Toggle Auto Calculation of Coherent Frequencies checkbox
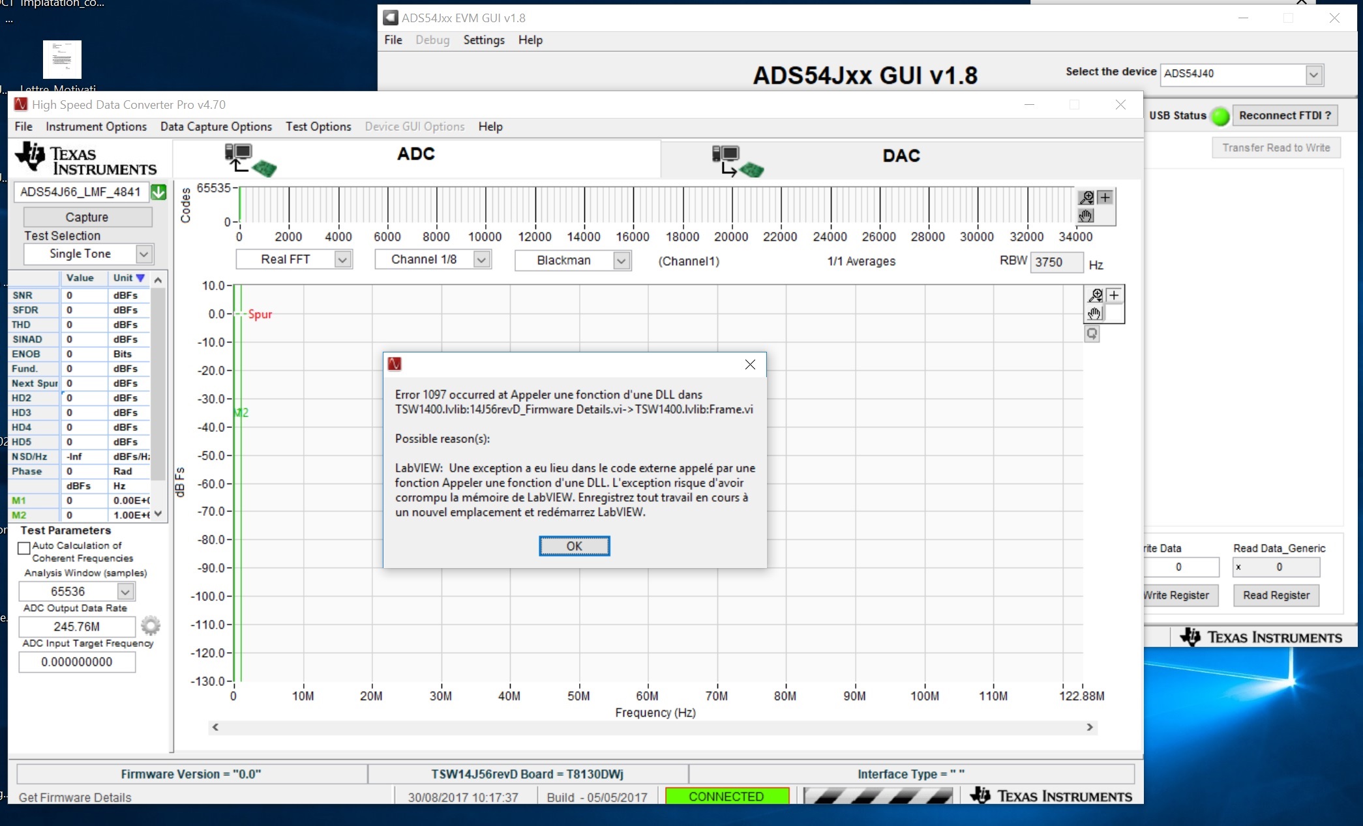The height and width of the screenshot is (826, 1363). point(24,548)
